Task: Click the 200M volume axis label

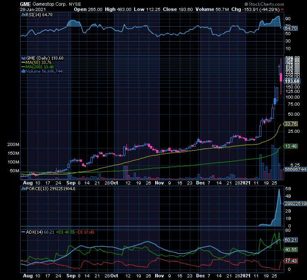Action: click(x=13, y=145)
